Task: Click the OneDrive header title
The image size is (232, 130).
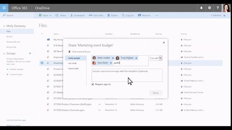Action: tap(42, 8)
